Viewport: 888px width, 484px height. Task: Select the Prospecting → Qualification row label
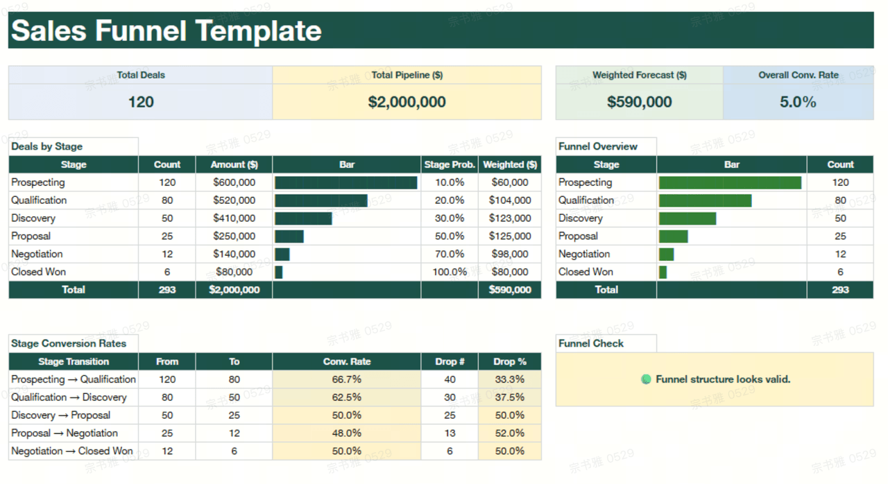click(x=74, y=379)
